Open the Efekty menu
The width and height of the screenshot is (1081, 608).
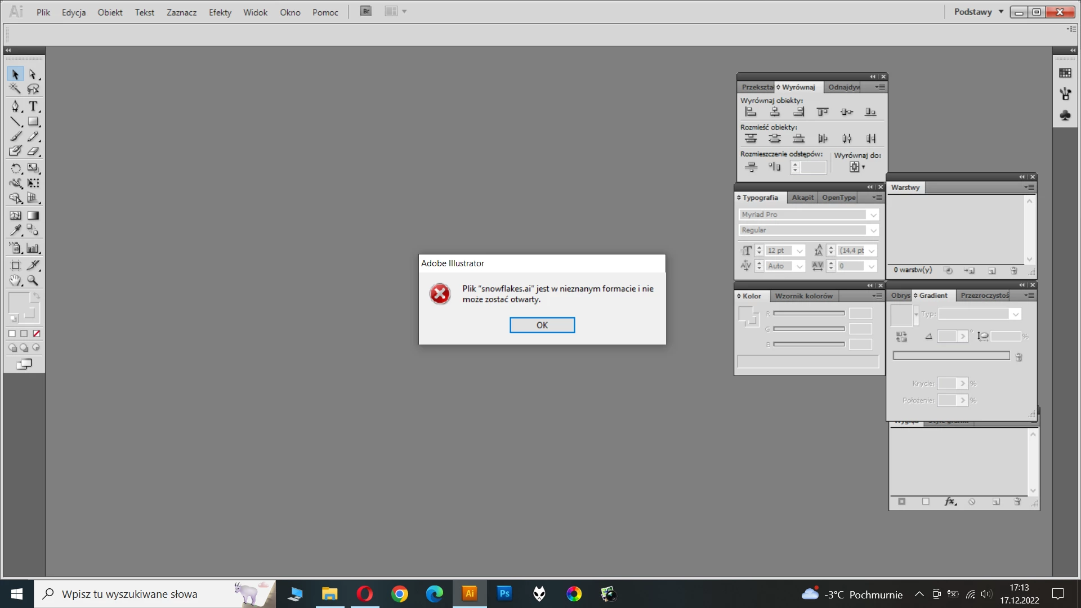pyautogui.click(x=220, y=12)
